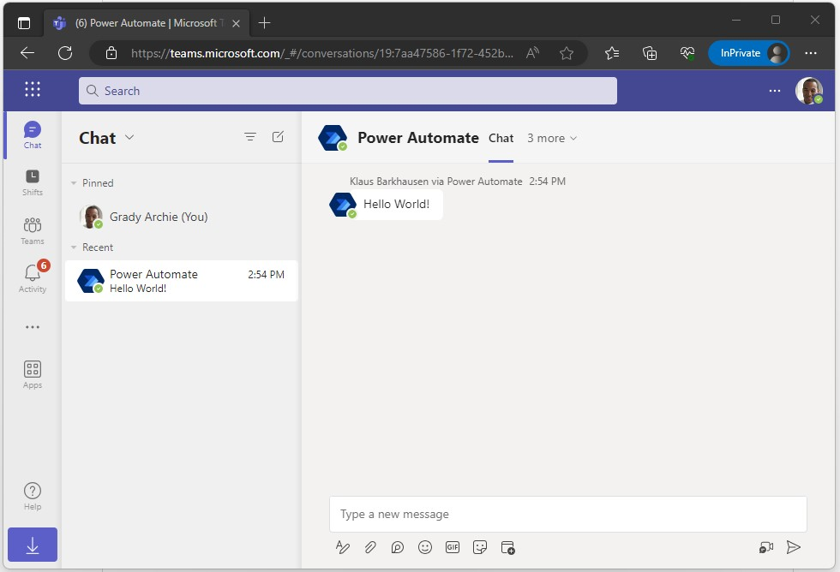840x572 pixels.
Task: Close the Power Automate browser tab
Action: pyautogui.click(x=236, y=23)
